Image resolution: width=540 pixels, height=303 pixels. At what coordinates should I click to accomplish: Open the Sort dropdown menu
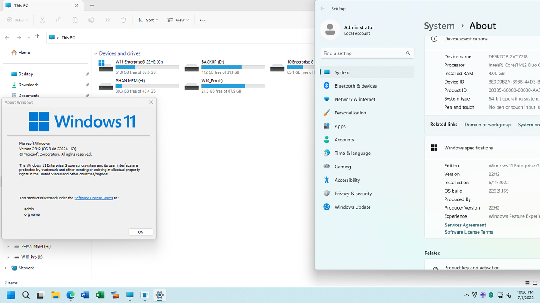148,20
